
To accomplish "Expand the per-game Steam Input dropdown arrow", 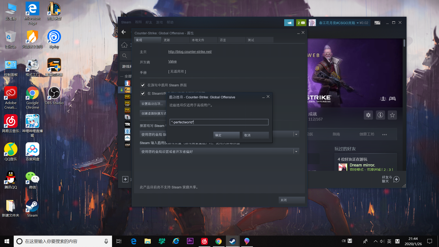I will [296, 135].
